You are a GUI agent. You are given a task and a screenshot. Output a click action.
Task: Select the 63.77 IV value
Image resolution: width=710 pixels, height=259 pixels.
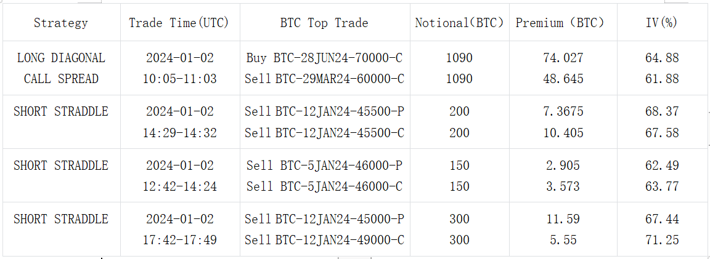pyautogui.click(x=662, y=186)
